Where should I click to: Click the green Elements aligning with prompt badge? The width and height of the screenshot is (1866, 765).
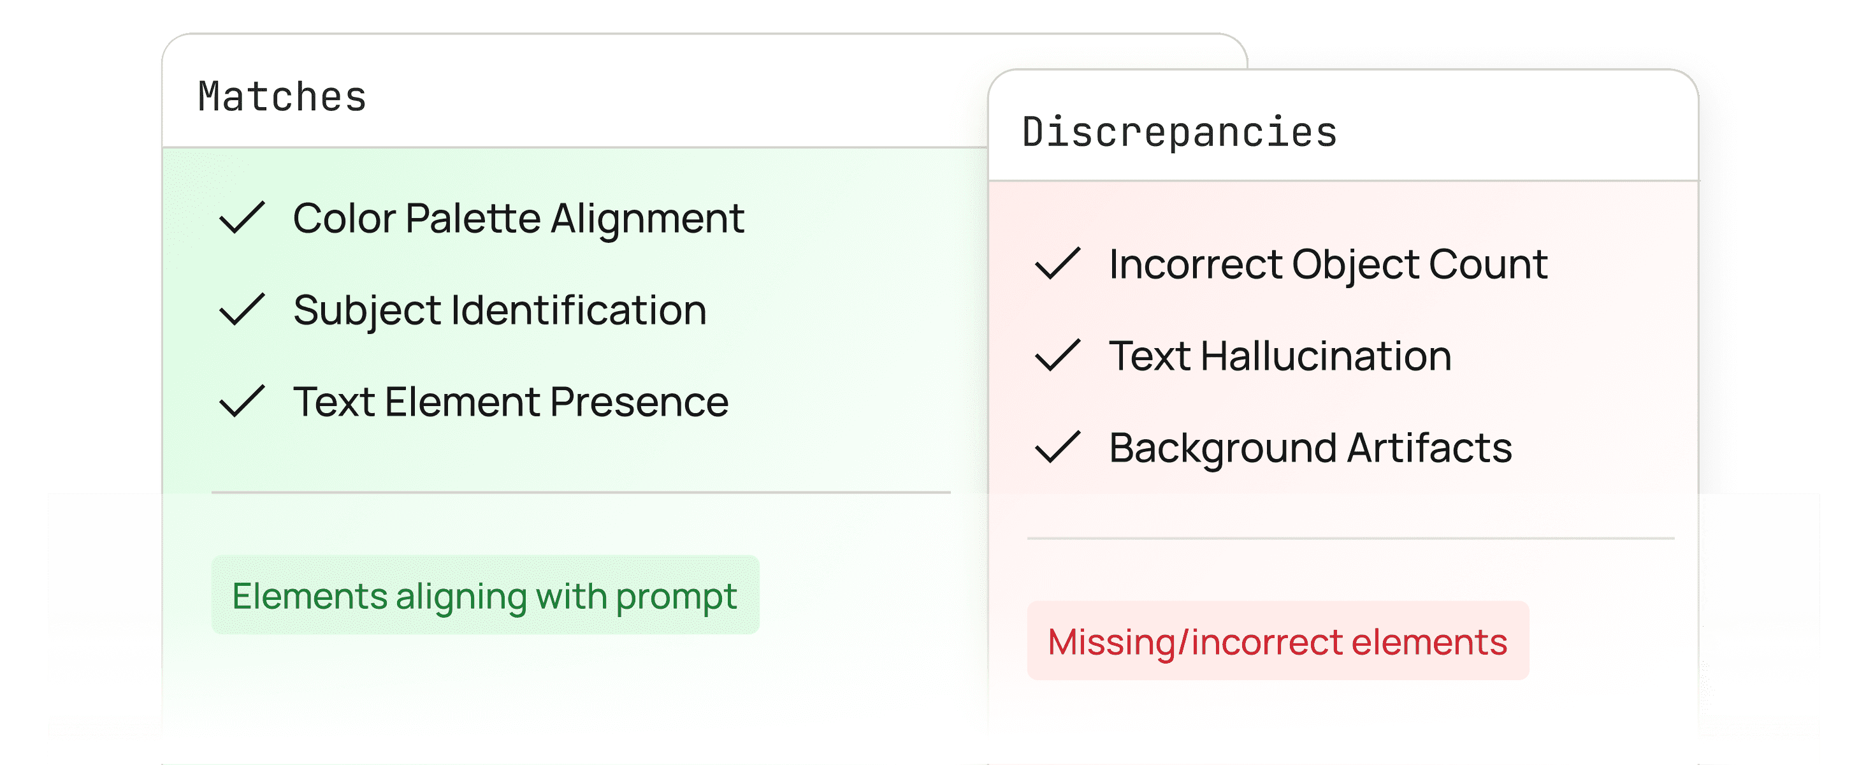click(484, 595)
